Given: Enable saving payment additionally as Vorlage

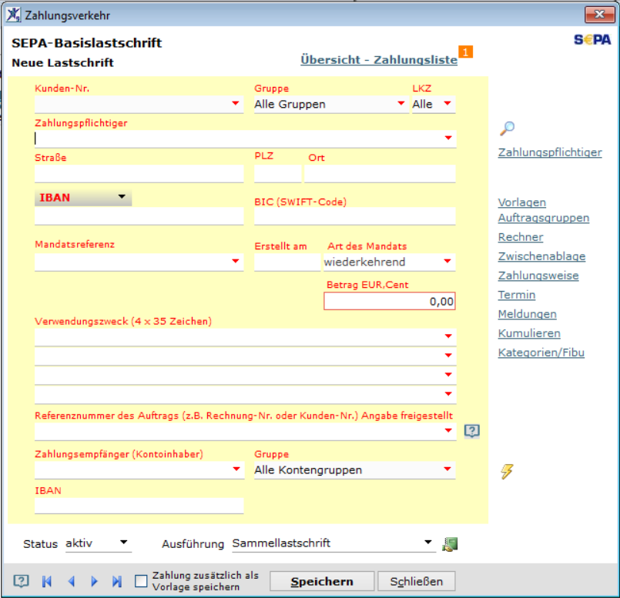Looking at the screenshot, I should point(141,581).
